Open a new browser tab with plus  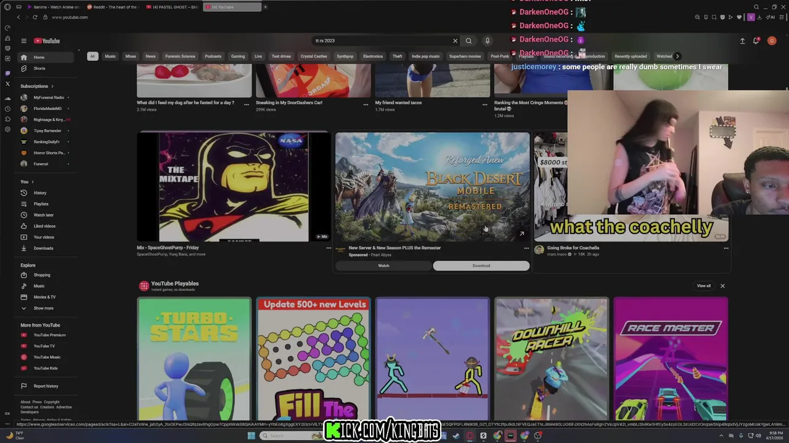tap(265, 7)
